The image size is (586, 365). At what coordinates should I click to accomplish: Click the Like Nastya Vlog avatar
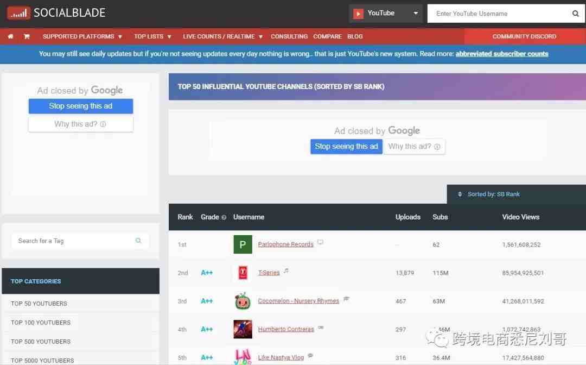(x=243, y=357)
